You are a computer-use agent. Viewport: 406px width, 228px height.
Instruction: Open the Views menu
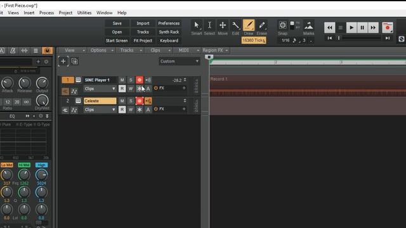click(x=13, y=13)
